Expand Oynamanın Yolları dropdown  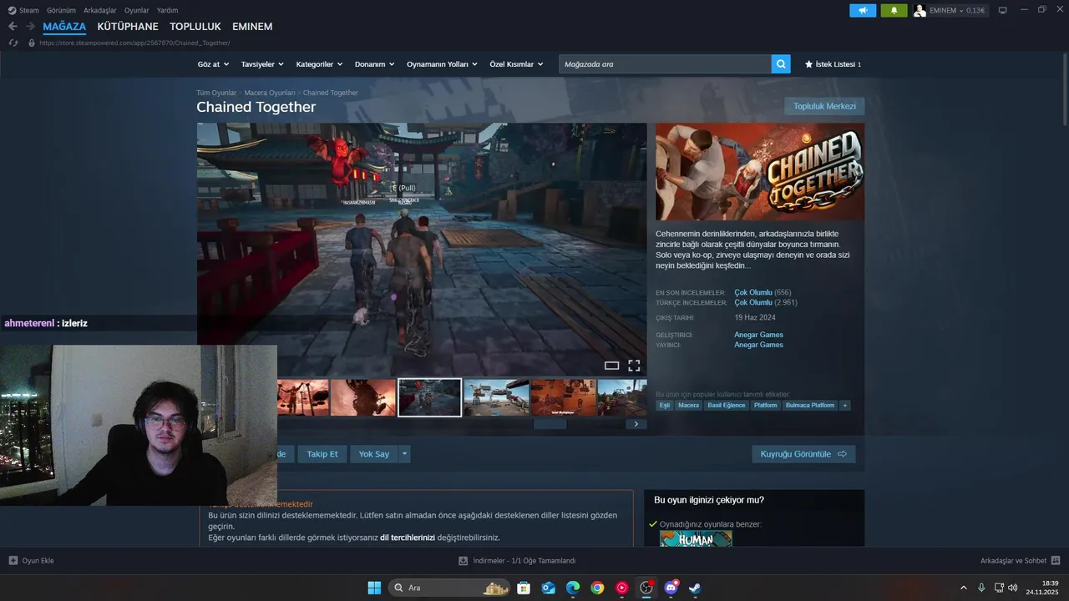click(x=442, y=64)
